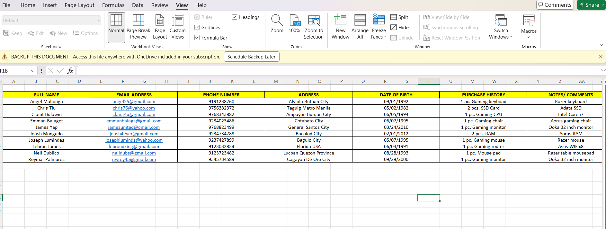Click Exit sheet view

[x=36, y=33]
